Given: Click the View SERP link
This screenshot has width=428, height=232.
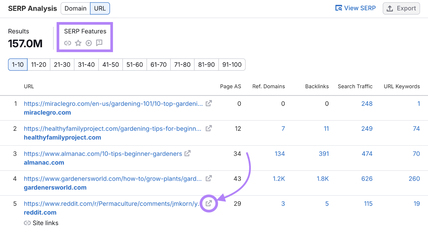Looking at the screenshot, I should pyautogui.click(x=356, y=8).
